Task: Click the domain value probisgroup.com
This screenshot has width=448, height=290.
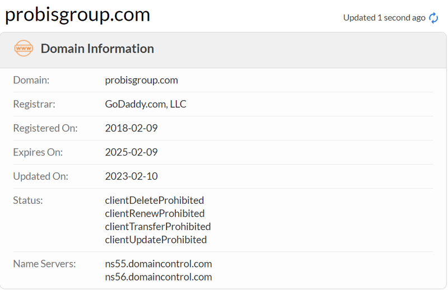Action: click(x=141, y=80)
